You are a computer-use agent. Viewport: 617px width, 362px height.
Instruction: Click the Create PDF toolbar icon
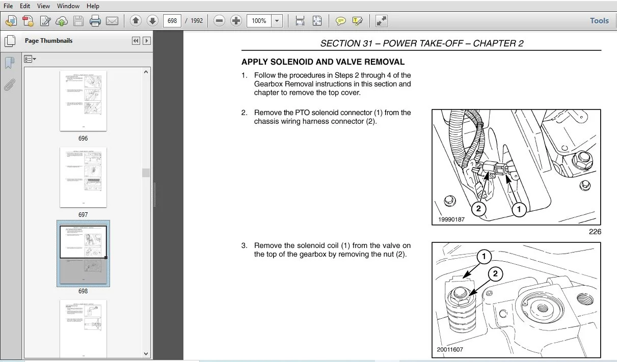coord(11,21)
